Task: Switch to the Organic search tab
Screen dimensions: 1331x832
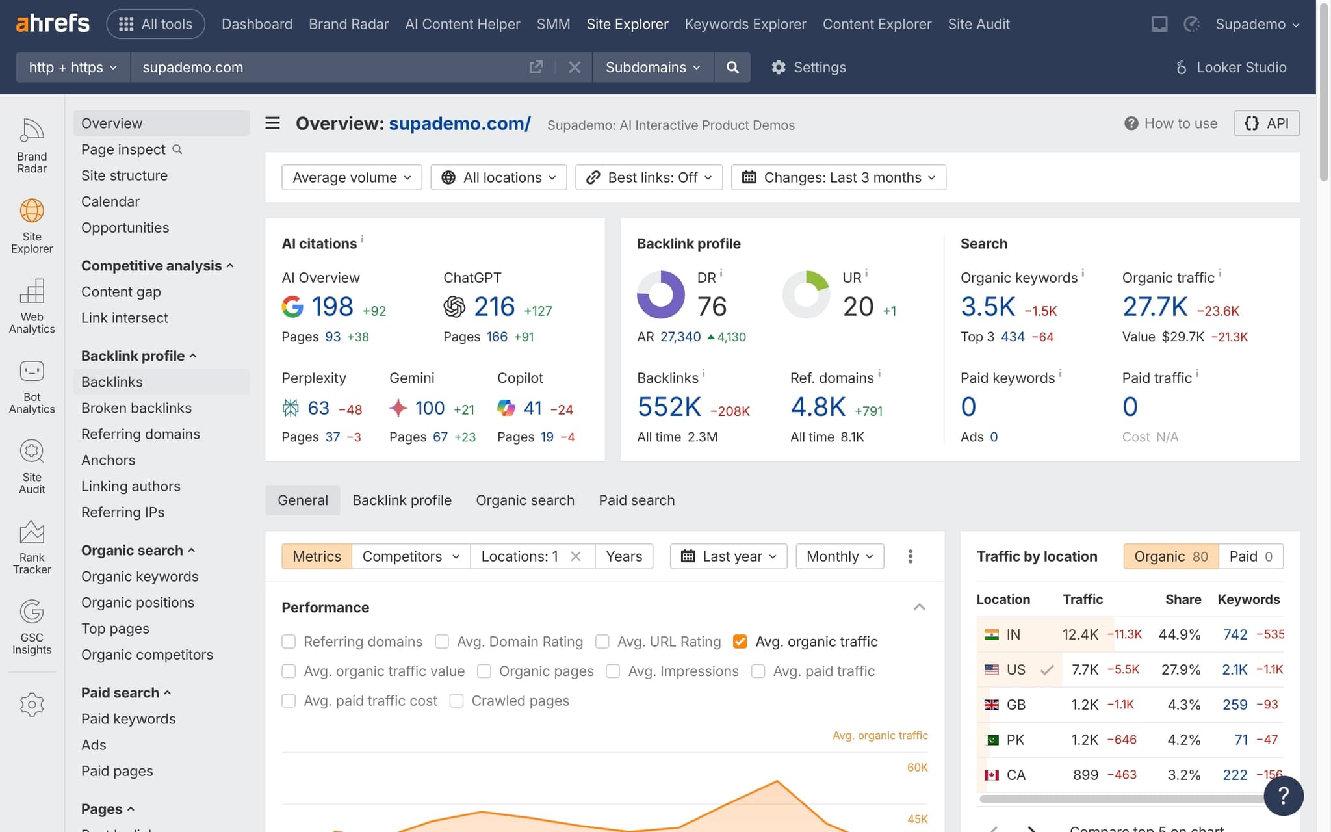Action: (x=524, y=500)
